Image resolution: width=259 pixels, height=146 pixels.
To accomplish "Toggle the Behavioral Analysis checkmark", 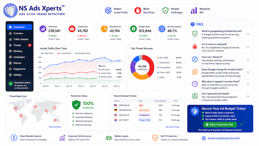I will (73, 121).
